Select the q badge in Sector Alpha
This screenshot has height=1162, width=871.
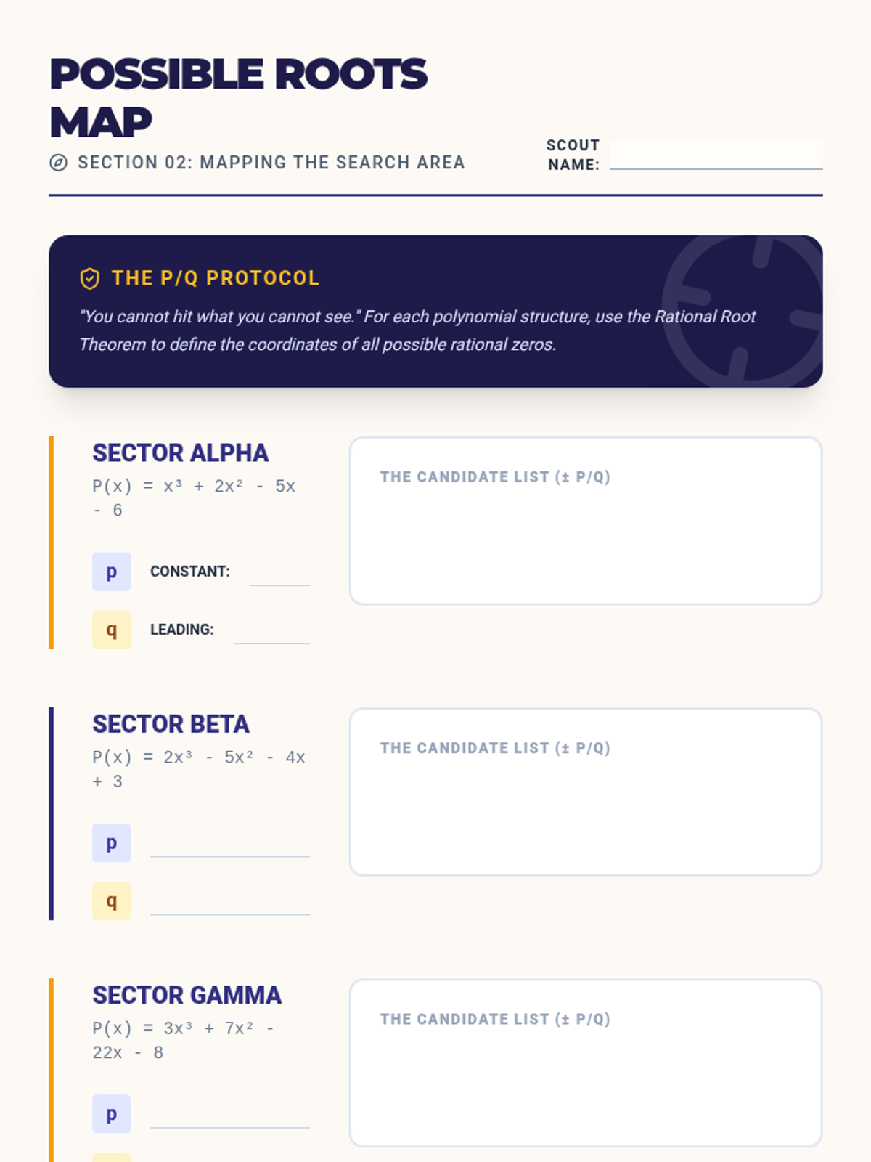click(111, 630)
